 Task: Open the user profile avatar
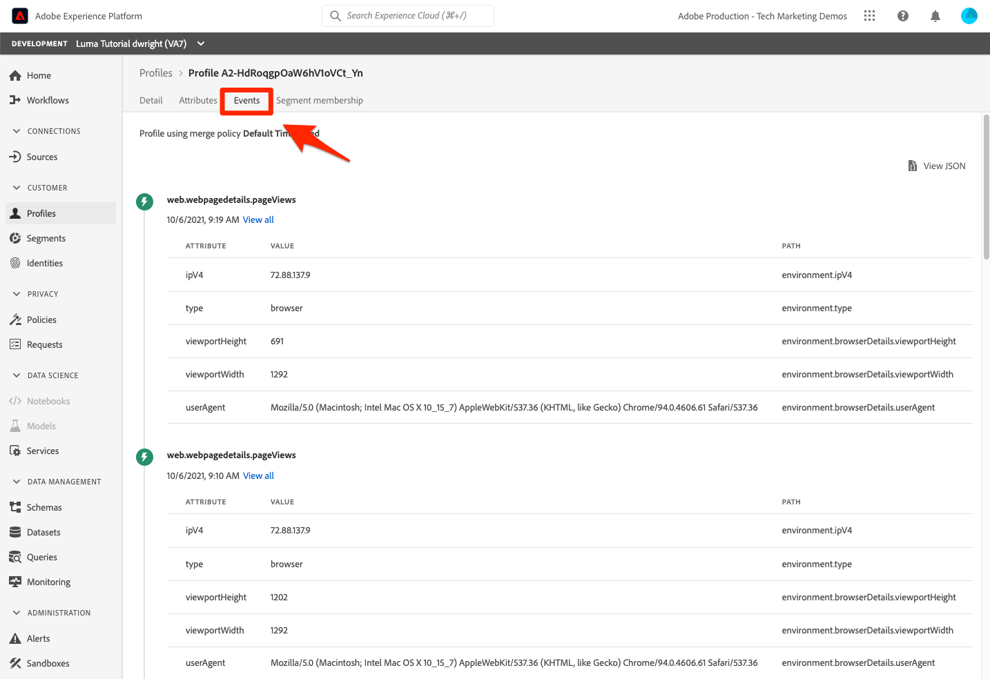pos(969,16)
